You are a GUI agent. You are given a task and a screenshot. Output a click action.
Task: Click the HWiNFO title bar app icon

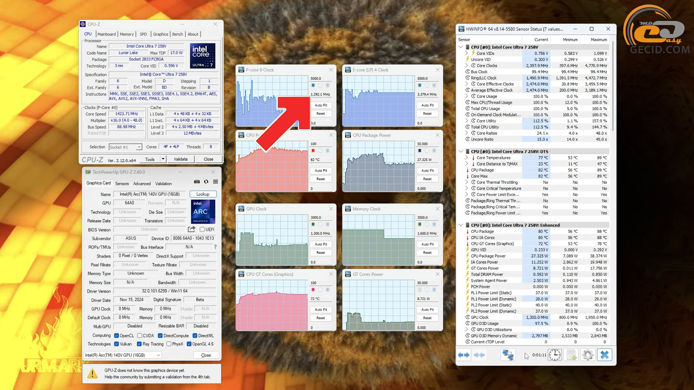click(x=461, y=29)
